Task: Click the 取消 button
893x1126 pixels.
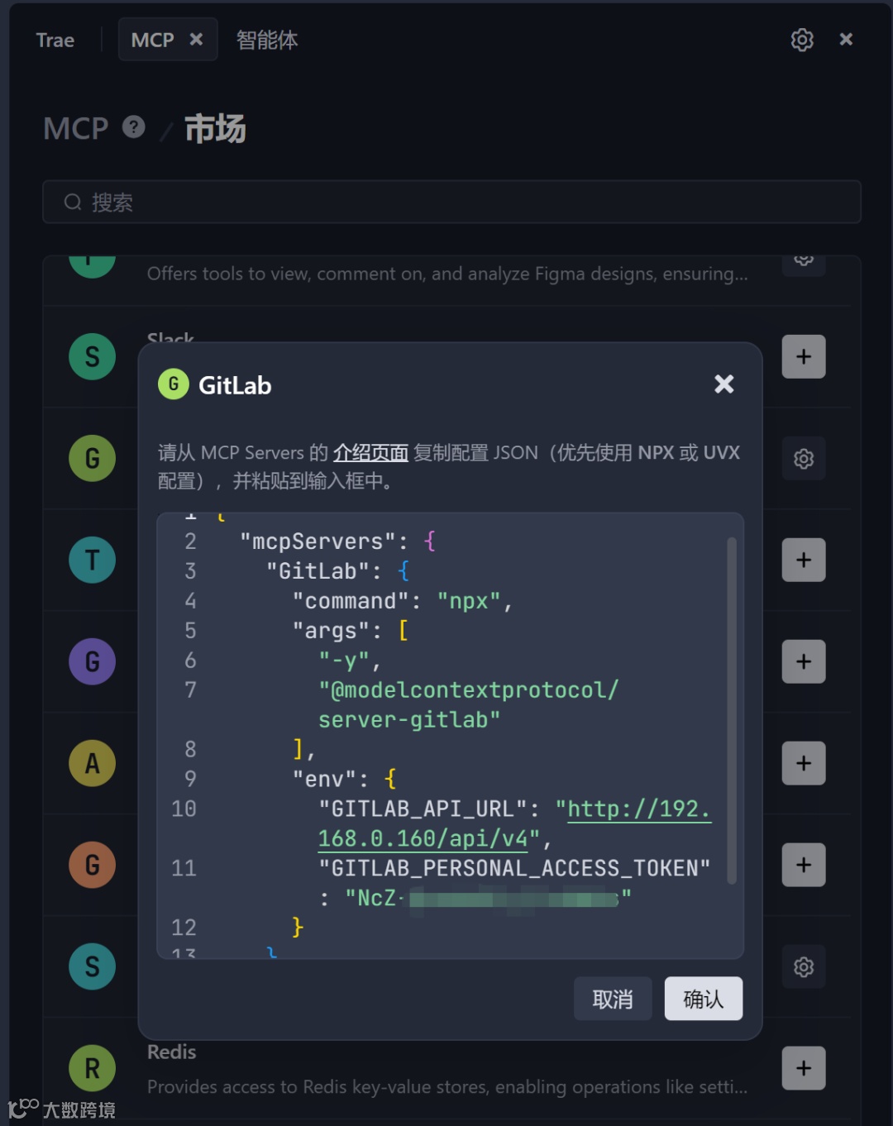Action: click(613, 999)
